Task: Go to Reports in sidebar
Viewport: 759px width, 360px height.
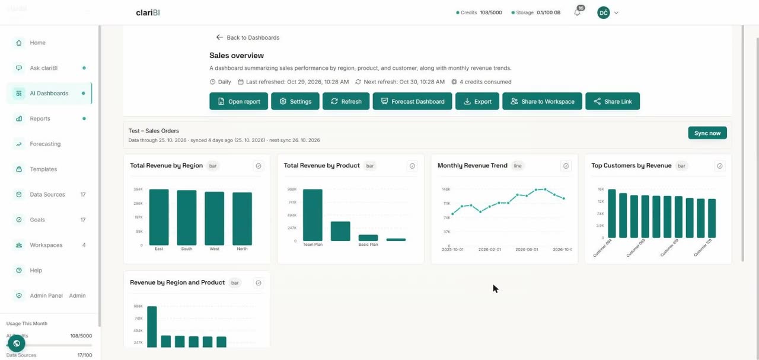Action: (x=49, y=118)
